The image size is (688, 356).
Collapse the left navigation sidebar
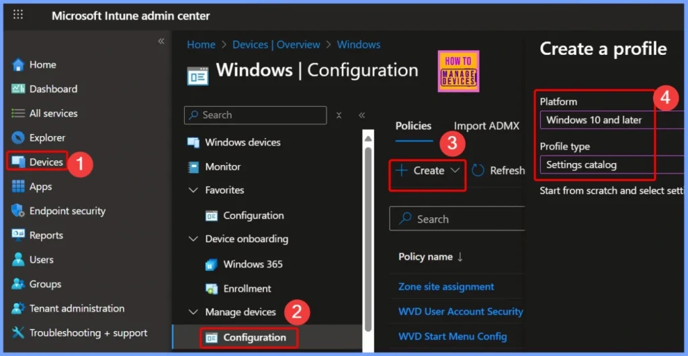[x=161, y=42]
